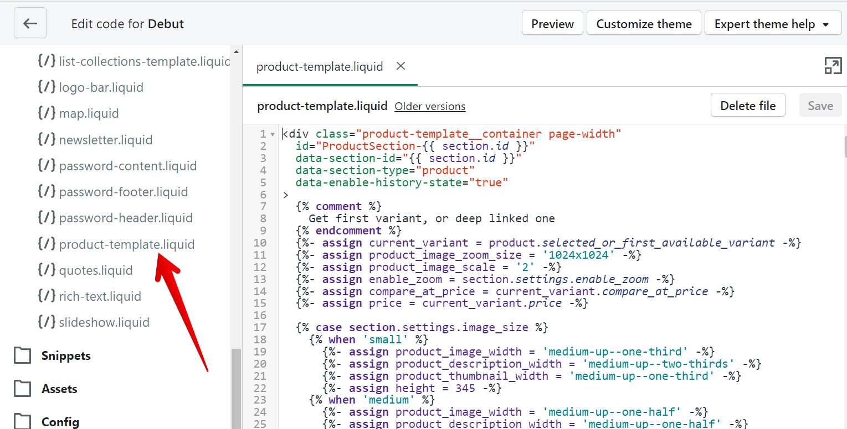Close the product-template.liquid tab
The image size is (847, 429).
pyautogui.click(x=401, y=66)
